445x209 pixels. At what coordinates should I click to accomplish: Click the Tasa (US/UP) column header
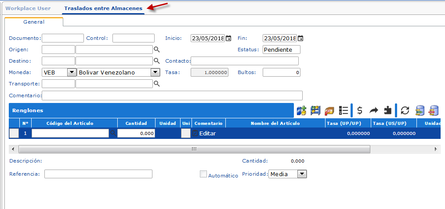coord(394,123)
